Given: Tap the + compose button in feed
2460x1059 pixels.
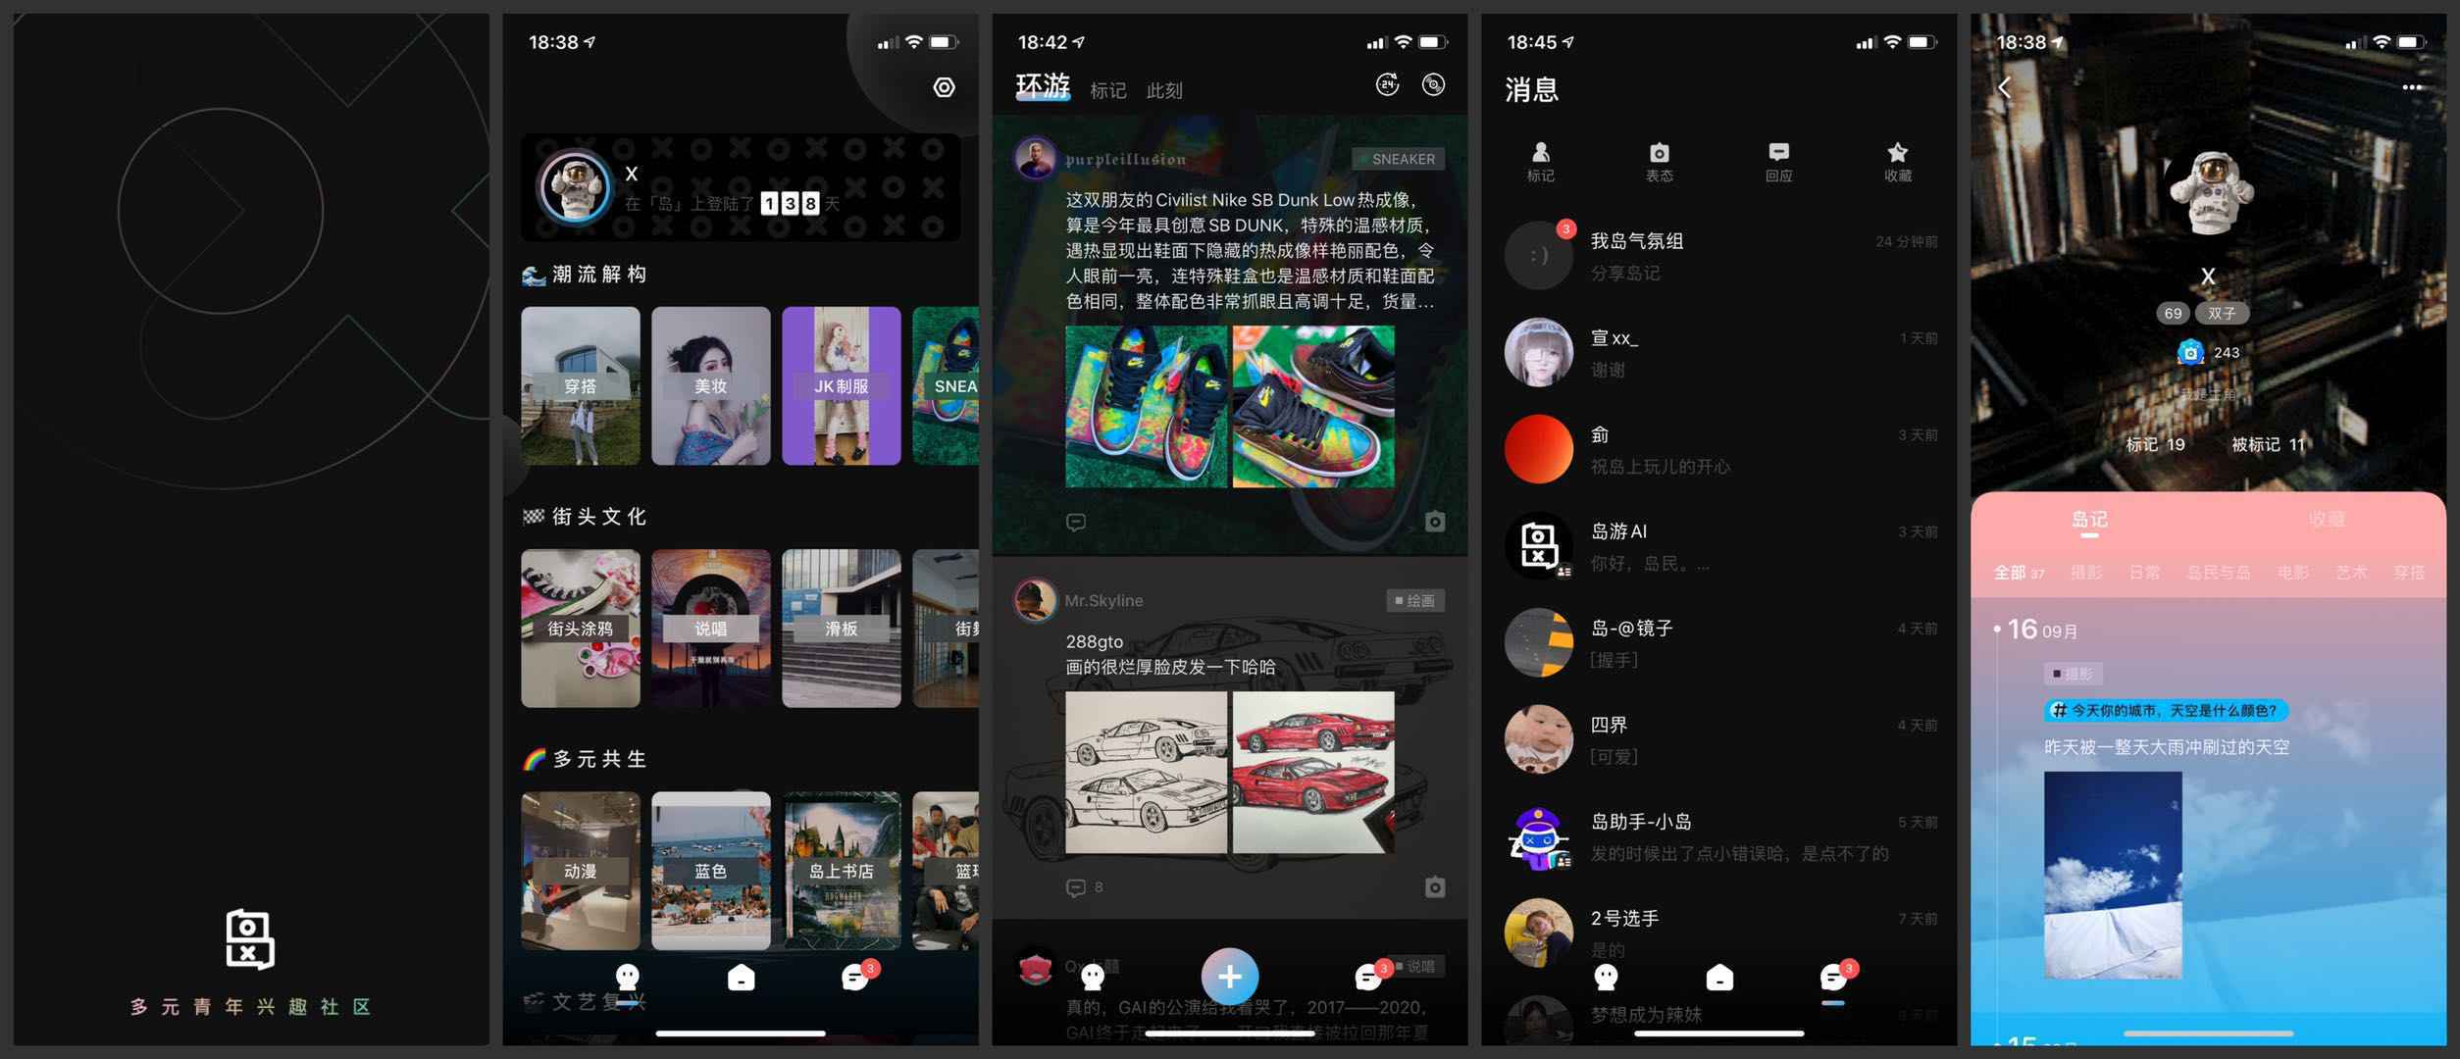Looking at the screenshot, I should pos(1228,976).
